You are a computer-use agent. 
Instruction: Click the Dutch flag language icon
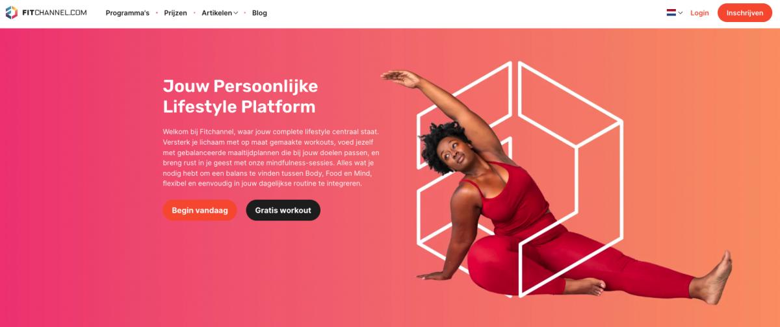[x=671, y=12]
